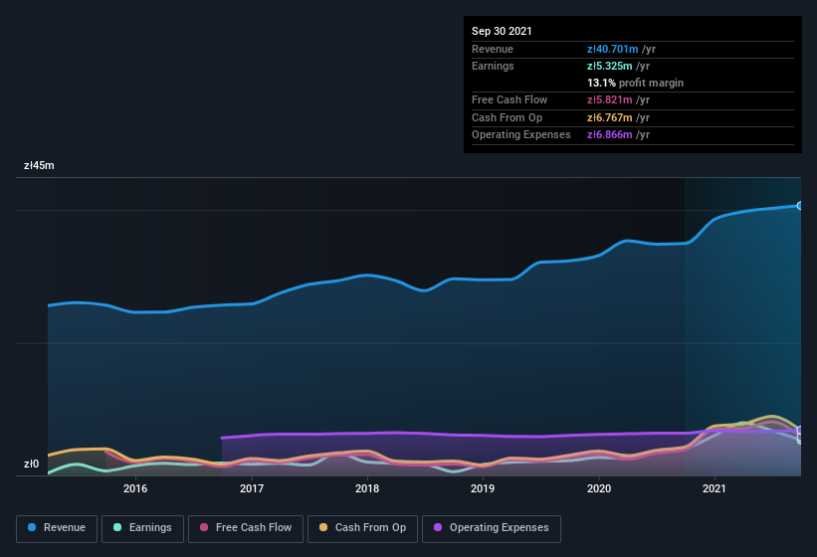The width and height of the screenshot is (817, 557).
Task: Click the 2020 x-axis label
Action: point(599,488)
